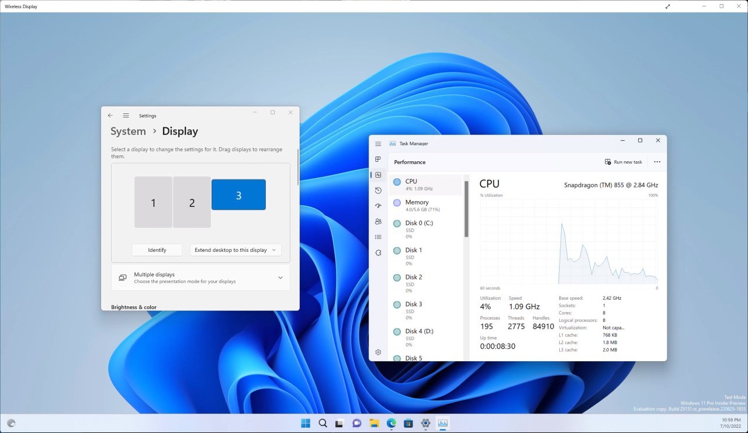Open Microsoft Store on taskbar
The height and width of the screenshot is (433, 748).
408,423
